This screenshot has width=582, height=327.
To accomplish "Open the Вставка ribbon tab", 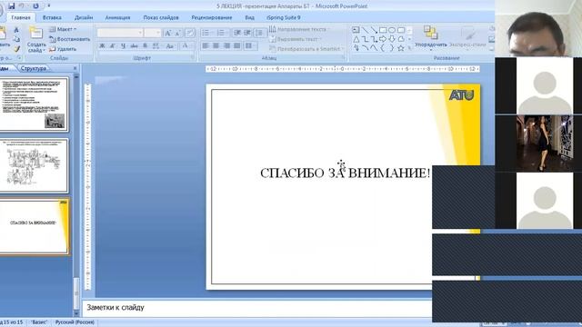I will (52, 17).
